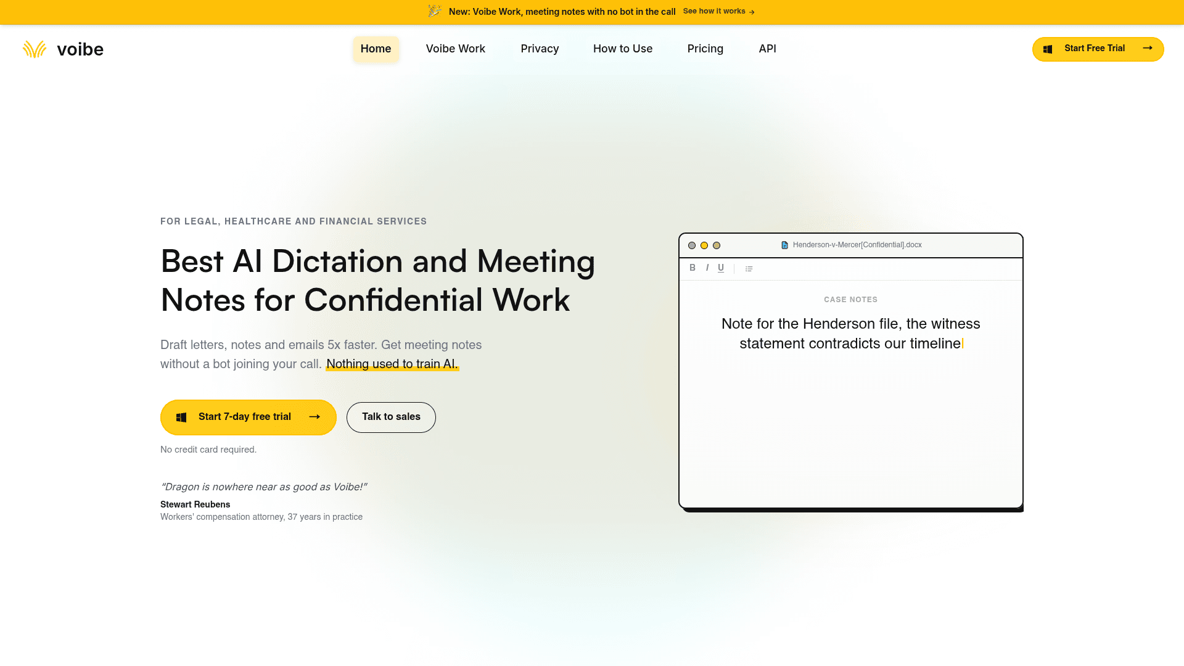The image size is (1184, 666).
Task: Click the Dragon testimonial quote
Action: (x=263, y=487)
